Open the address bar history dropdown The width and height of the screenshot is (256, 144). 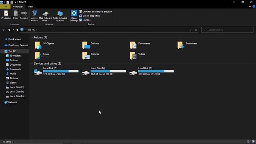coord(190,30)
